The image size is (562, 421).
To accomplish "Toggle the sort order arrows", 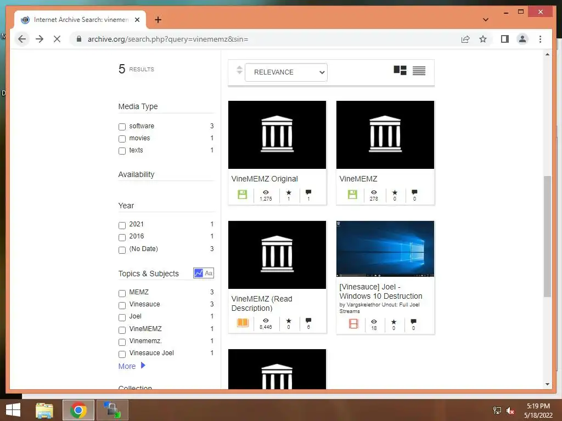I will [239, 70].
